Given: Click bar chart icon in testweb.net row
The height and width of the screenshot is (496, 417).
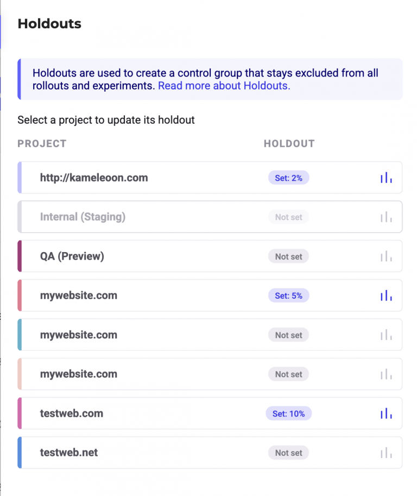Looking at the screenshot, I should point(386,453).
